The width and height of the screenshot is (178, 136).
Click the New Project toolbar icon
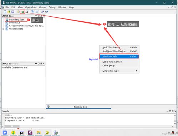(5, 12)
